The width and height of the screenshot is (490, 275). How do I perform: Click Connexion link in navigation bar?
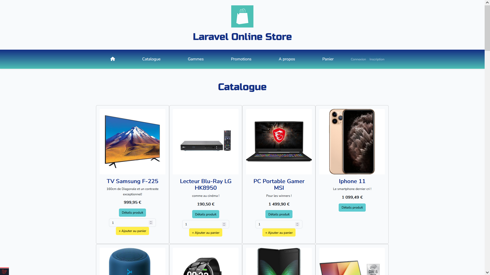coord(358,59)
